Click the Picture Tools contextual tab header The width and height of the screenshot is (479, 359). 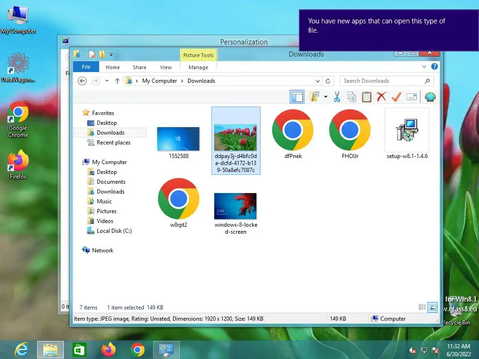coord(198,55)
